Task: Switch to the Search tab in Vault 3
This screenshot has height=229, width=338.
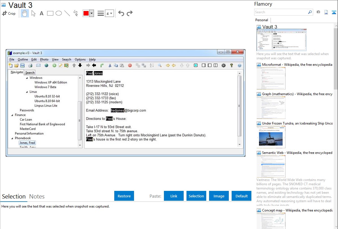Action: point(30,73)
